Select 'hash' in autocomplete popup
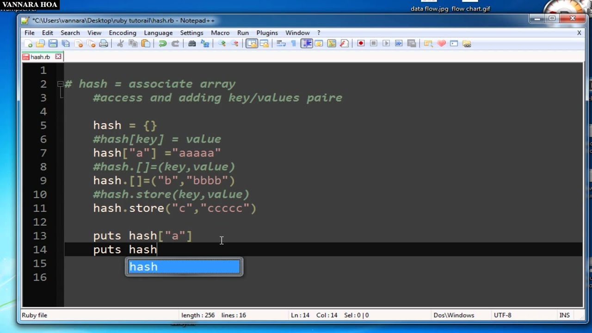This screenshot has width=592, height=333. [184, 267]
